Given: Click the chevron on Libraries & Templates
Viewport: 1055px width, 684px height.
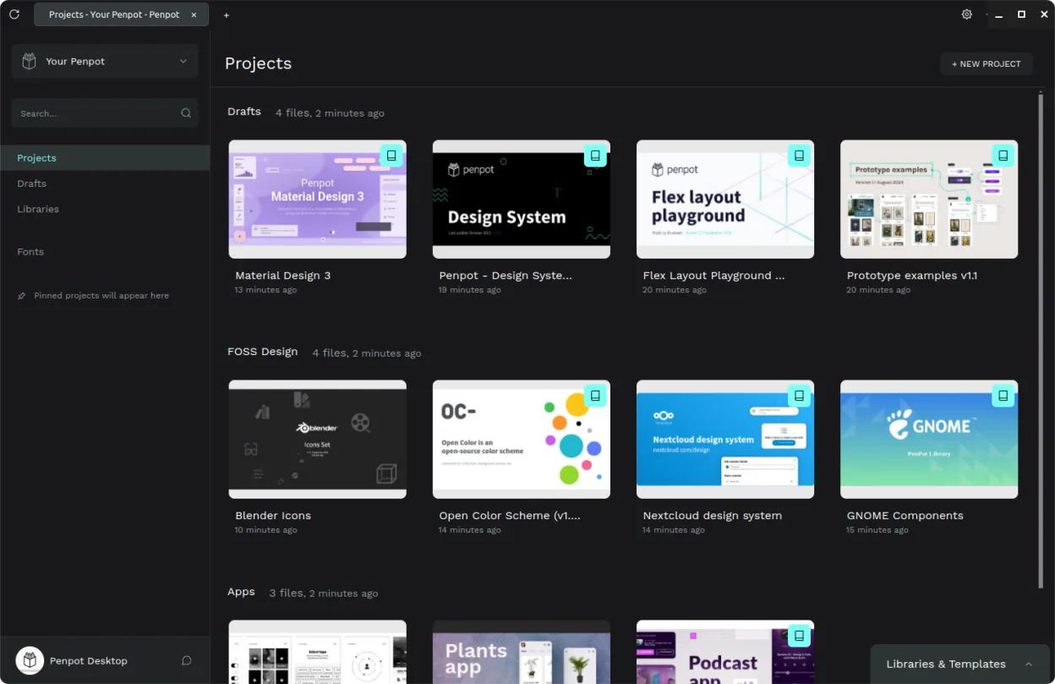Looking at the screenshot, I should (1028, 665).
